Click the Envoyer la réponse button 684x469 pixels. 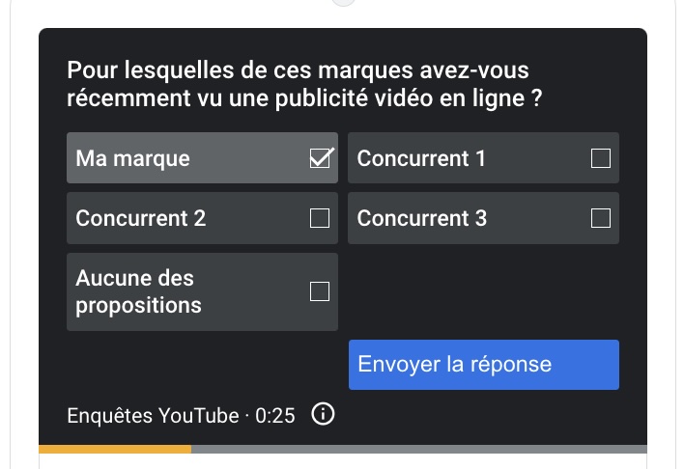tap(484, 365)
